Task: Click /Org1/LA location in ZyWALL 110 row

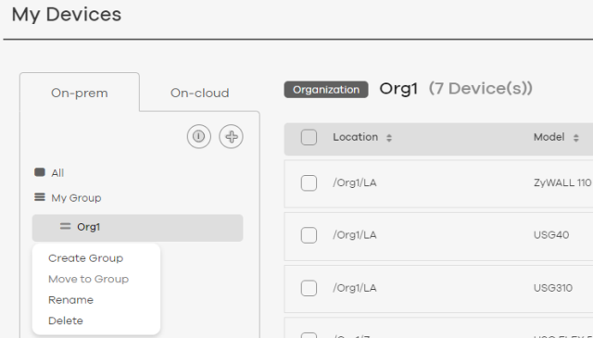Action: pos(355,183)
